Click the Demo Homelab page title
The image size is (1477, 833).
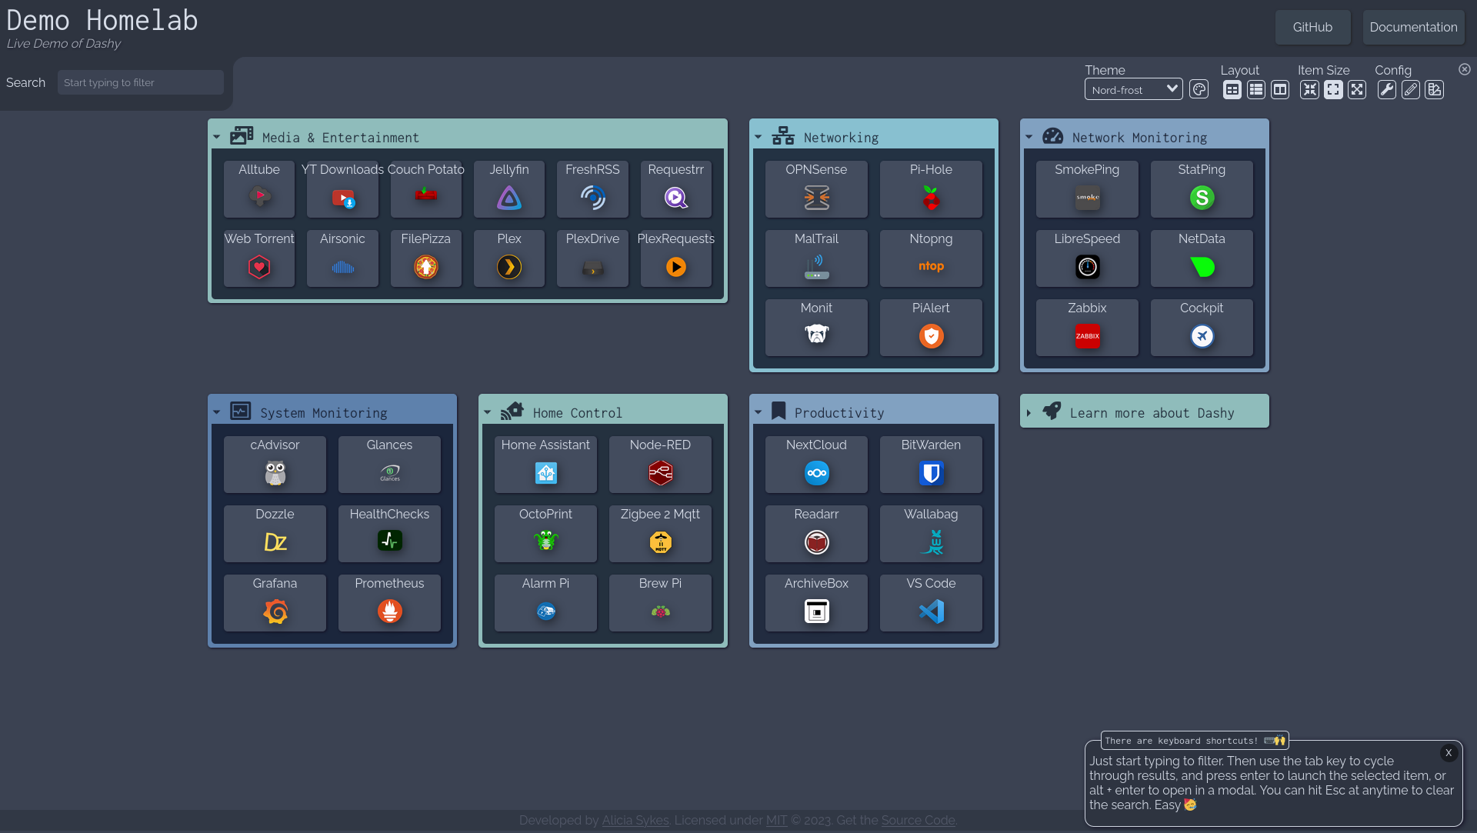coord(102,20)
